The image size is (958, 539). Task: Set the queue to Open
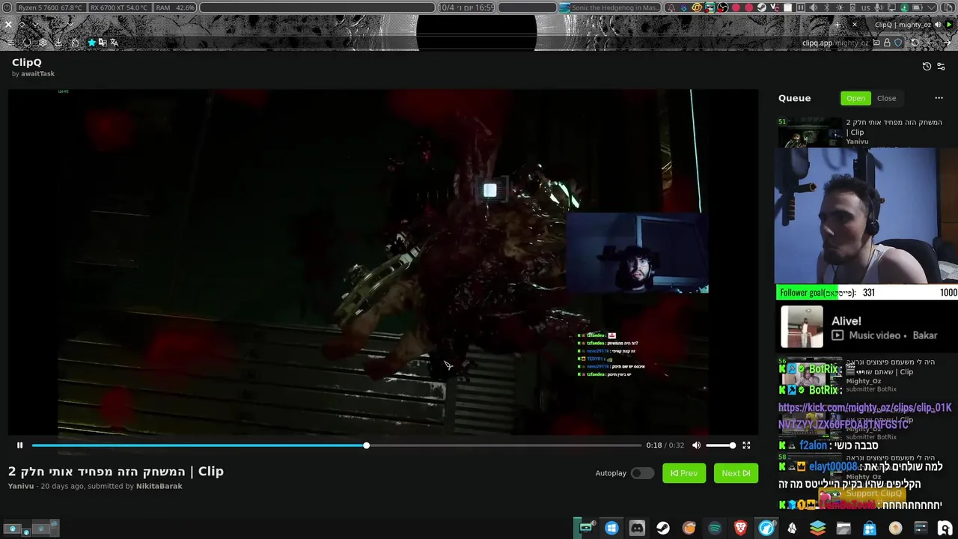point(855,98)
